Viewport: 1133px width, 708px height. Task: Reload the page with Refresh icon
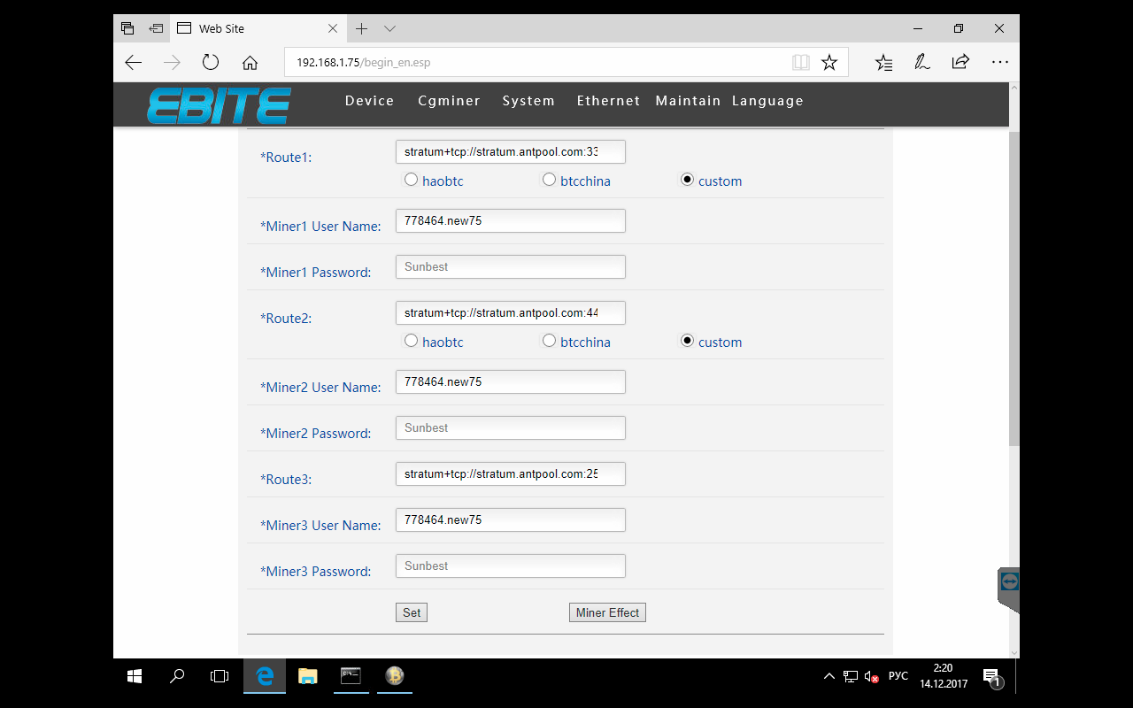coord(211,62)
